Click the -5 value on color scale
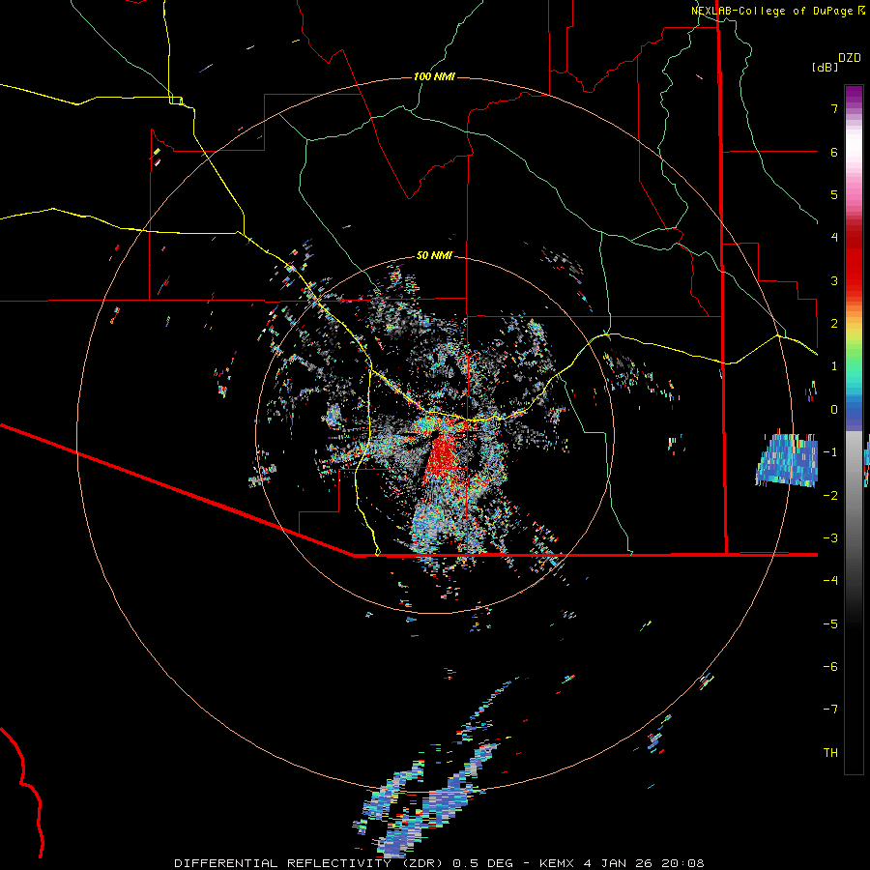The width and height of the screenshot is (870, 870). click(x=830, y=623)
